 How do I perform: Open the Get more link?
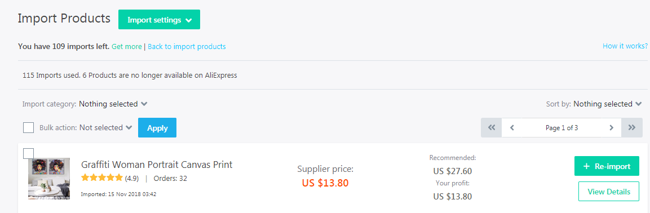127,46
